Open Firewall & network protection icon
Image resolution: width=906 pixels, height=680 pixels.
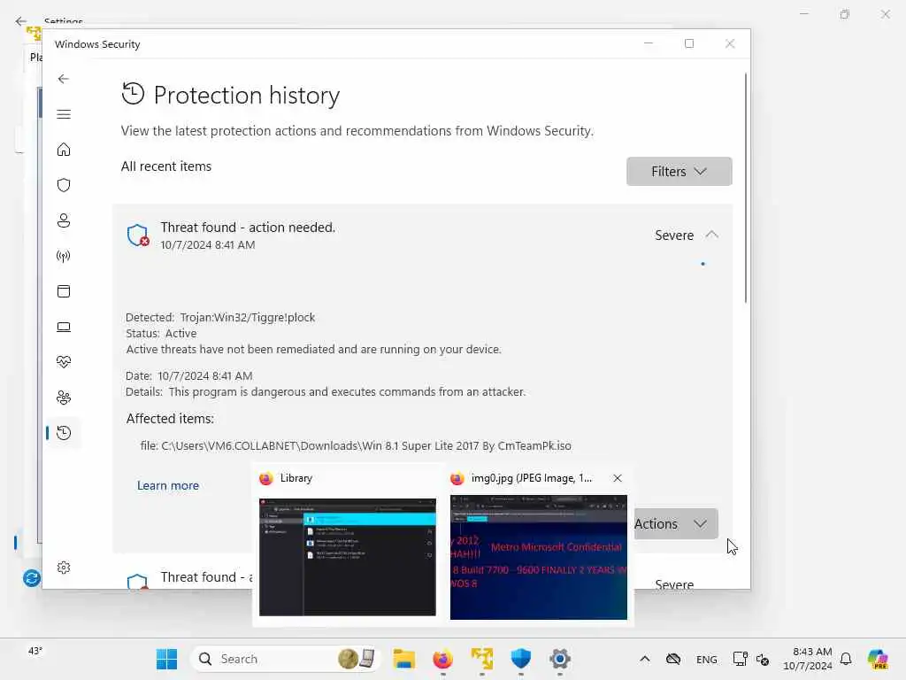(x=64, y=256)
